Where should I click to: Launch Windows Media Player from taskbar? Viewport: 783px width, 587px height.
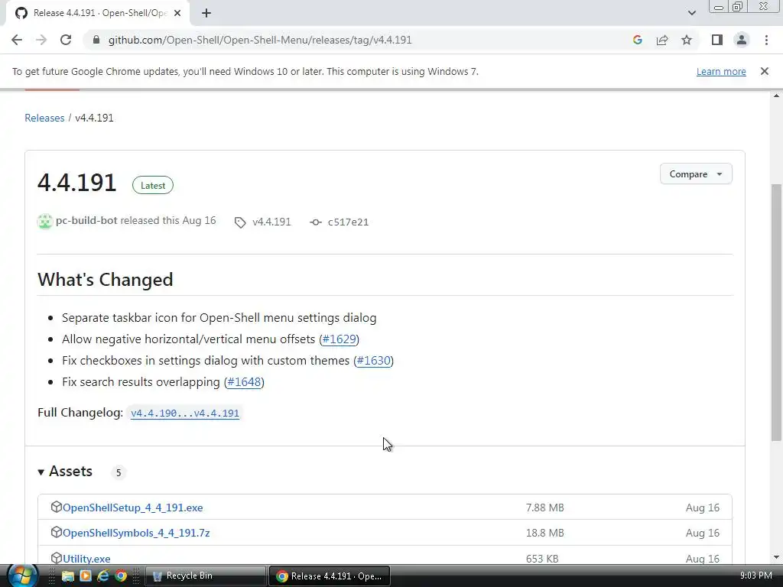click(x=86, y=576)
